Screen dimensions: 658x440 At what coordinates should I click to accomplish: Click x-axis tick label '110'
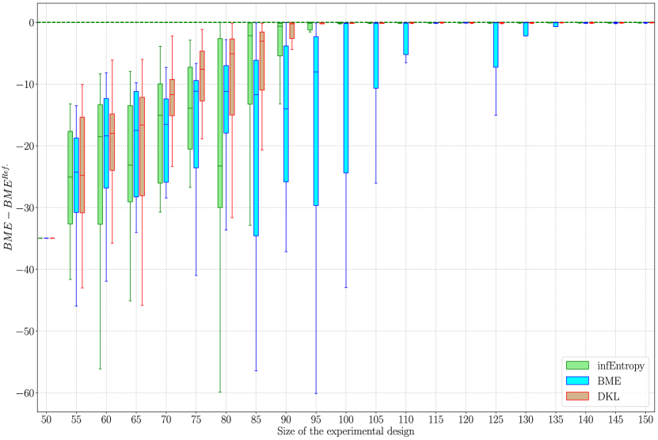(x=405, y=420)
